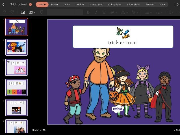Open the bullet list dropdown
Viewport: 180px width, 135px height.
coord(149,12)
